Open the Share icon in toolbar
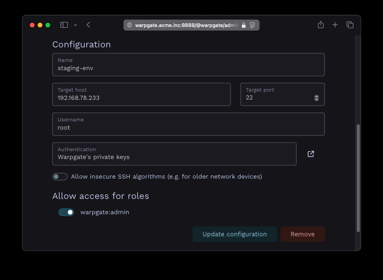This screenshot has height=280, width=383. [321, 25]
